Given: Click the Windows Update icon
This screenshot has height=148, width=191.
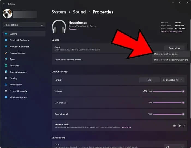Looking at the screenshot, I should point(6,97).
